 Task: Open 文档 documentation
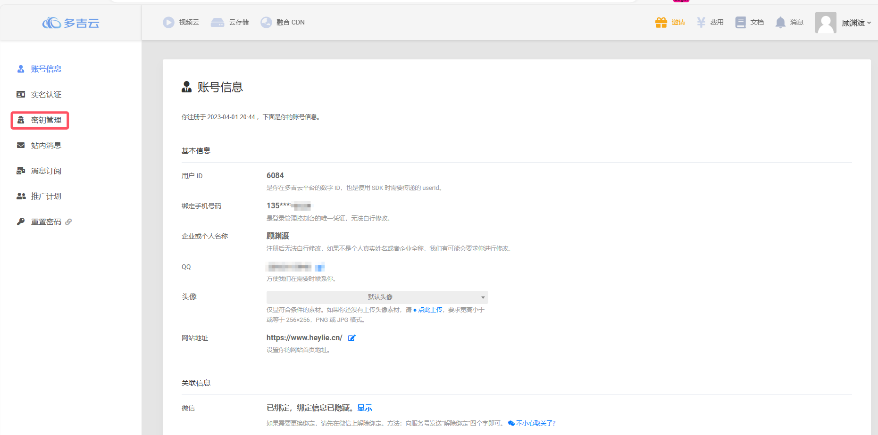coord(750,22)
